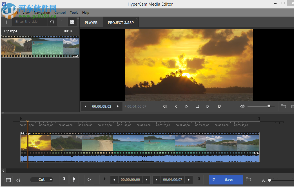
Task: Open the Cut mode dropdown
Action: tap(42, 180)
